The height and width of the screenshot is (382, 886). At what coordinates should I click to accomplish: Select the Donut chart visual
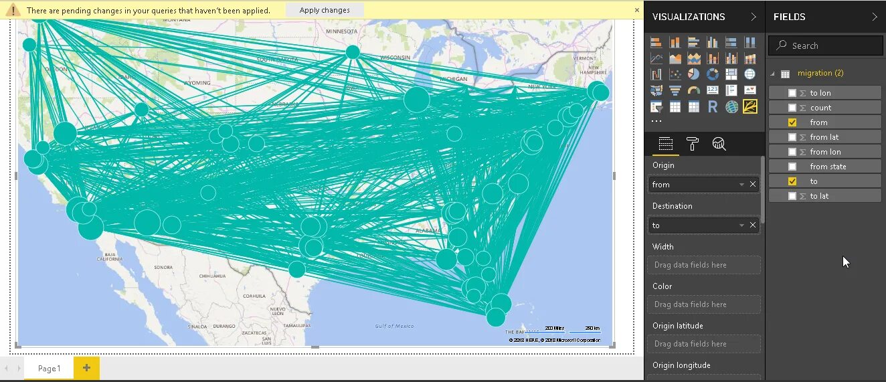pos(712,74)
